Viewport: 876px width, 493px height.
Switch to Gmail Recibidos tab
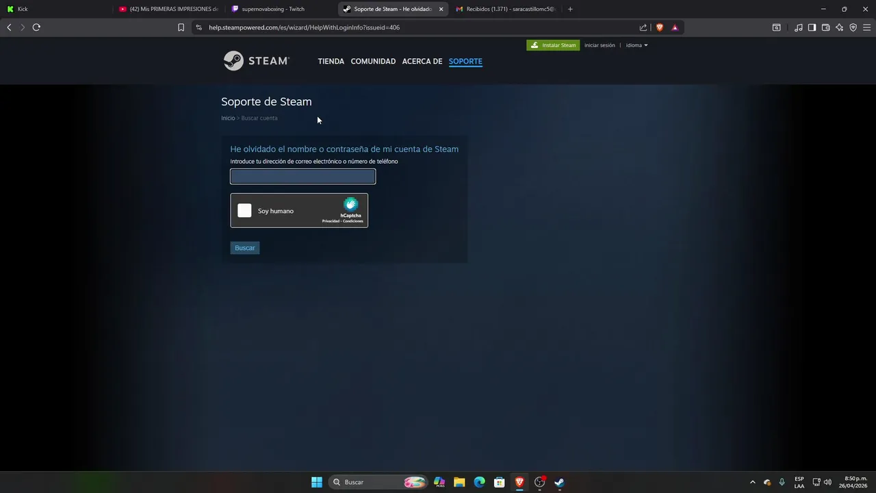(505, 9)
